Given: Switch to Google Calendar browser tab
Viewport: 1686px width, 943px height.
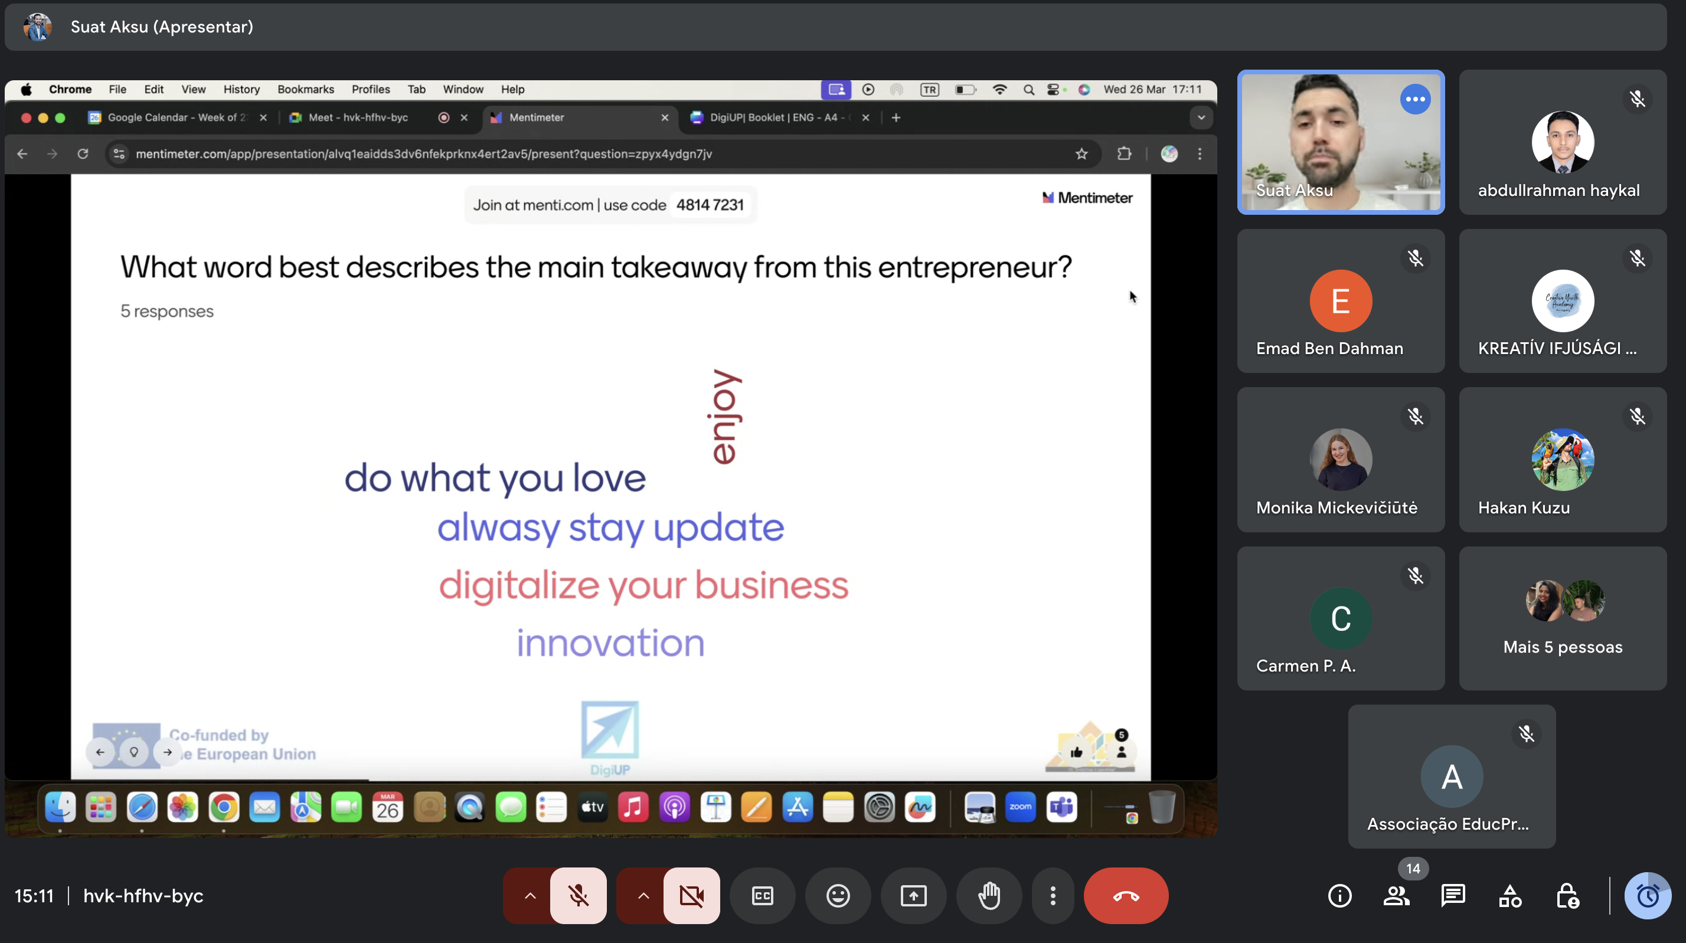Looking at the screenshot, I should pyautogui.click(x=178, y=118).
